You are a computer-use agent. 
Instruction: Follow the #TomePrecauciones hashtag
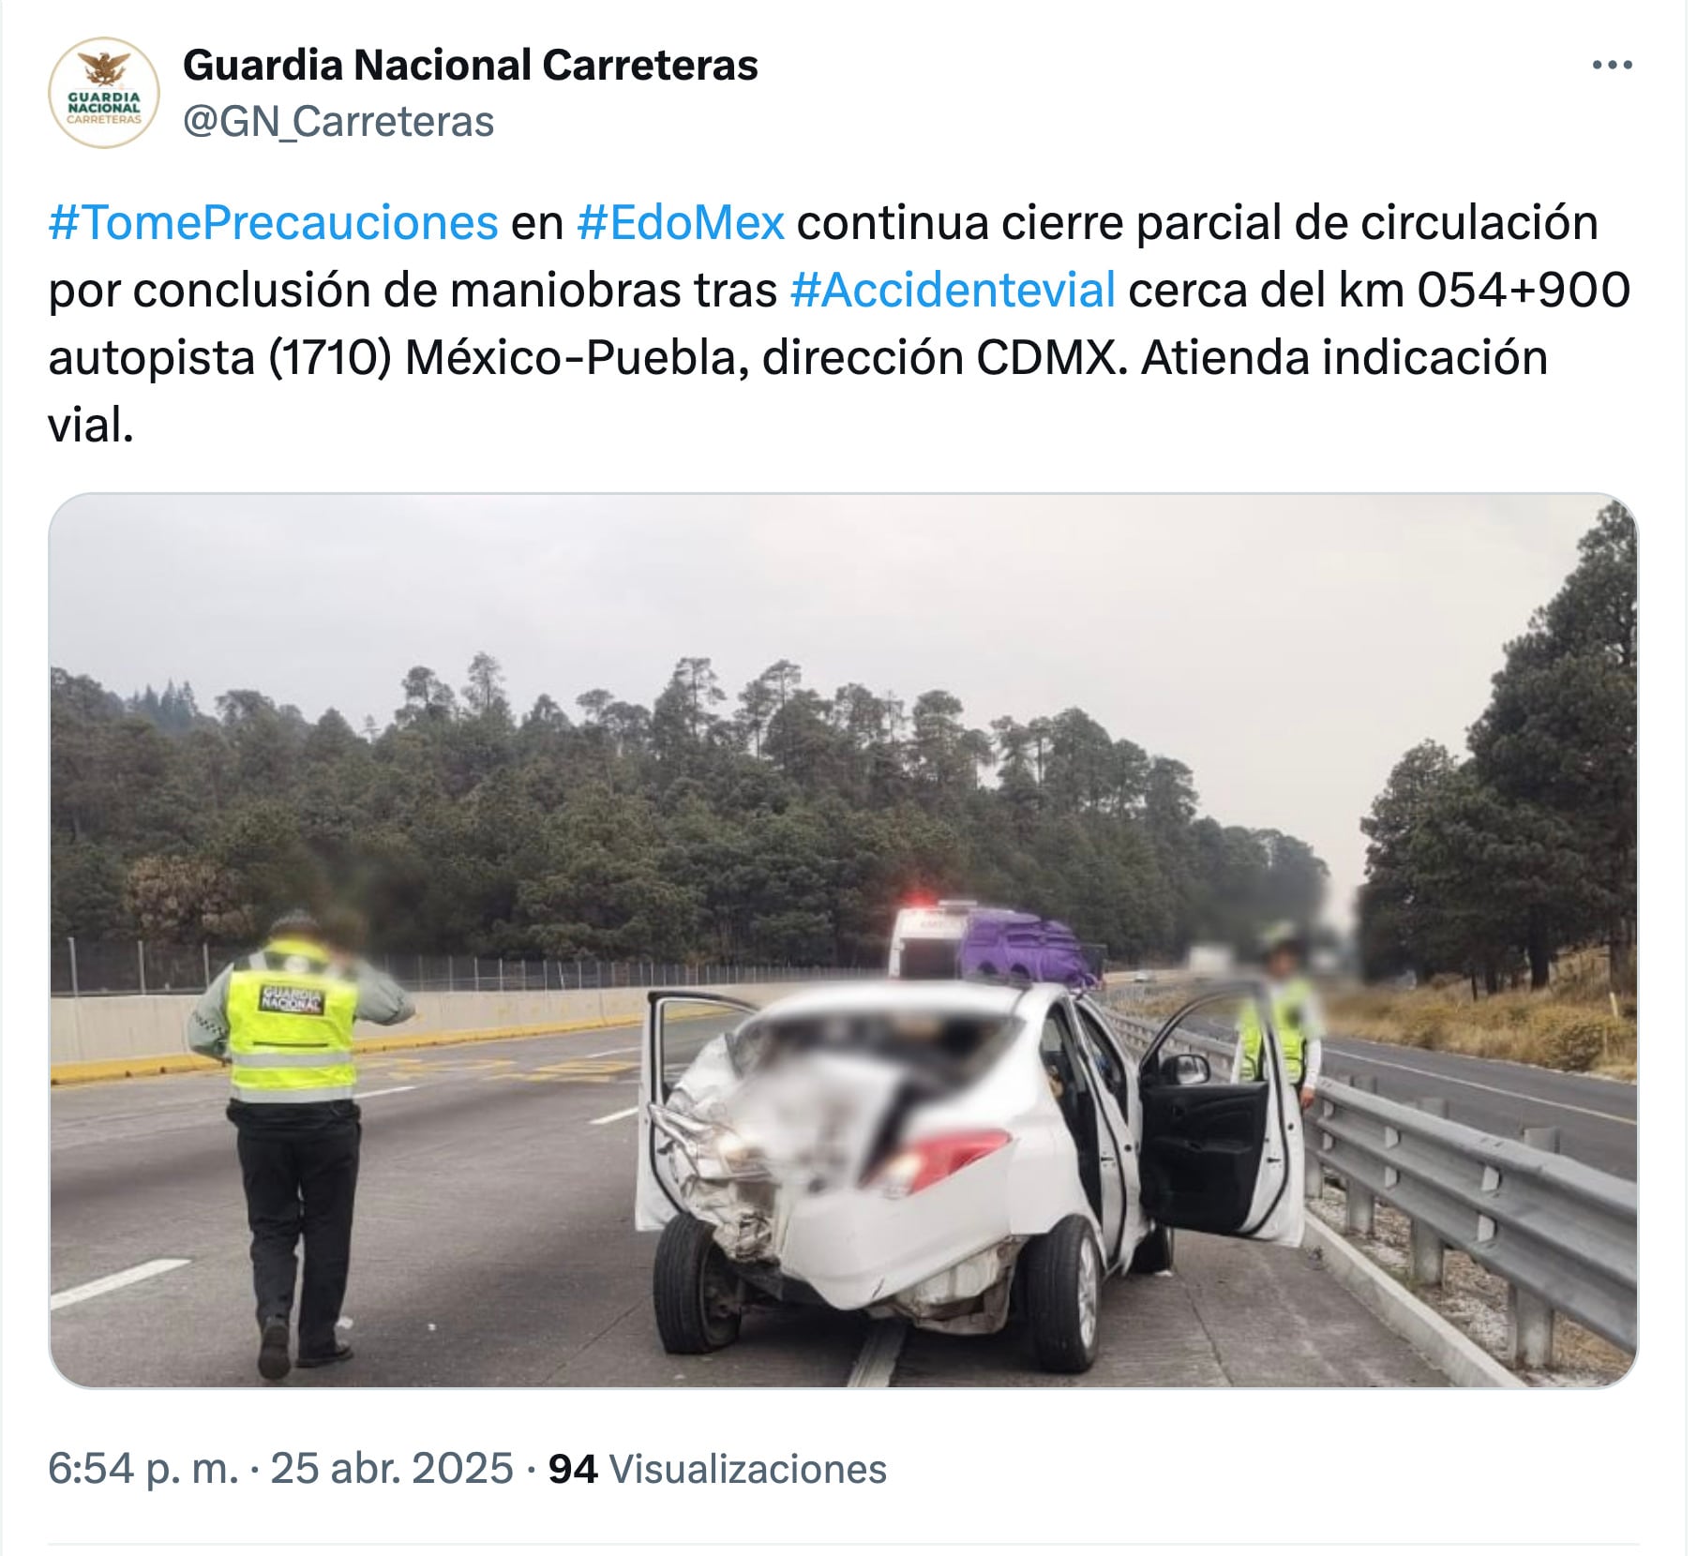273,223
